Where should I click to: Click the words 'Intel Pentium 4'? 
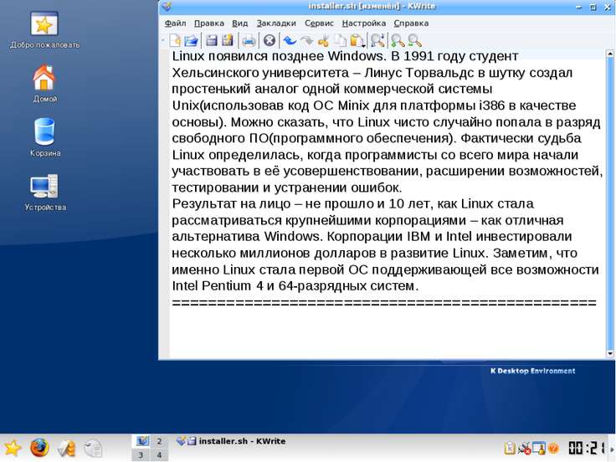[x=218, y=285]
